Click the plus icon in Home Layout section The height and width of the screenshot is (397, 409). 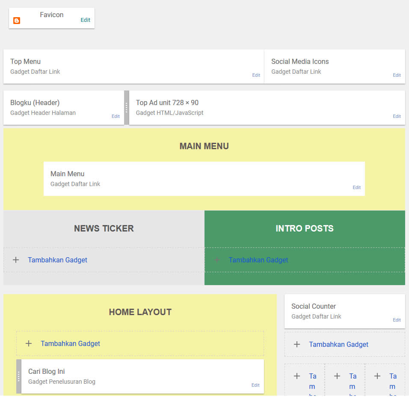coord(29,343)
